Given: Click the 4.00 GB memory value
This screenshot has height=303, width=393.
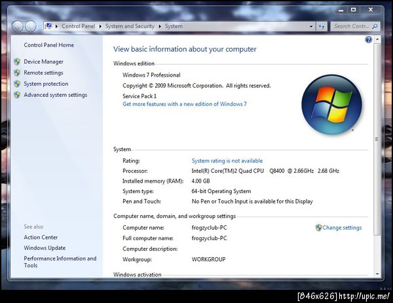Looking at the screenshot, I should coord(200,181).
